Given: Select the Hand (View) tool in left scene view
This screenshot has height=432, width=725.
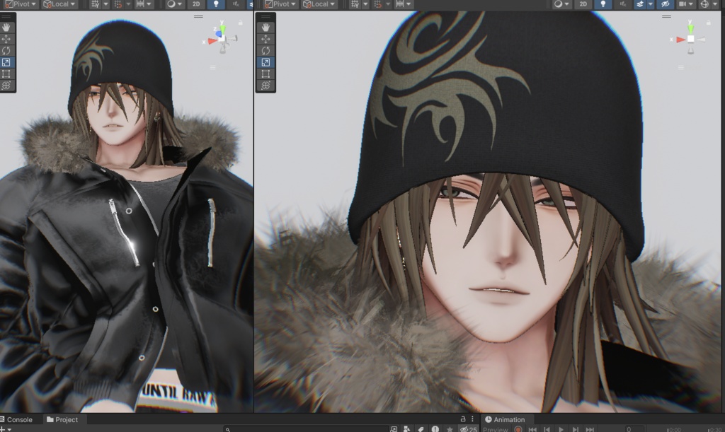Looking at the screenshot, I should pyautogui.click(x=6, y=28).
